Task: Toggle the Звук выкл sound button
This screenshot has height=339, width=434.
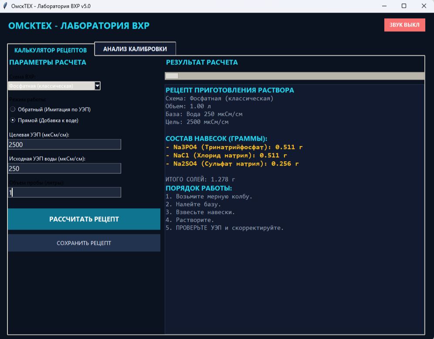Action: (x=405, y=25)
